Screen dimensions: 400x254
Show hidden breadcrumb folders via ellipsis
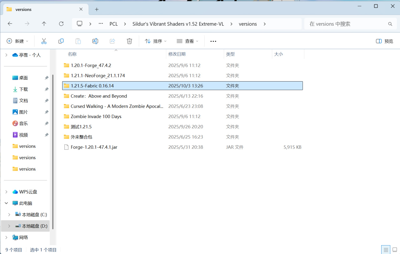point(101,24)
